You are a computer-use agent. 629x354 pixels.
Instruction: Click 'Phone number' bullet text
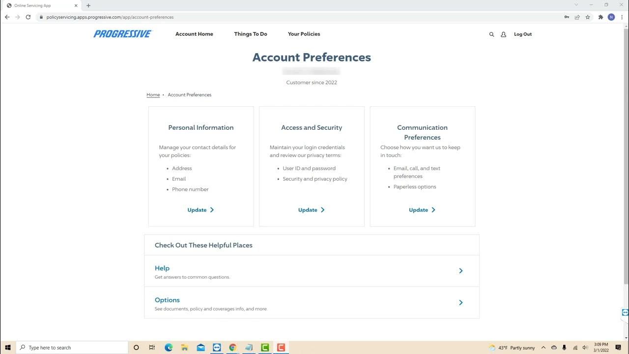[190, 189]
